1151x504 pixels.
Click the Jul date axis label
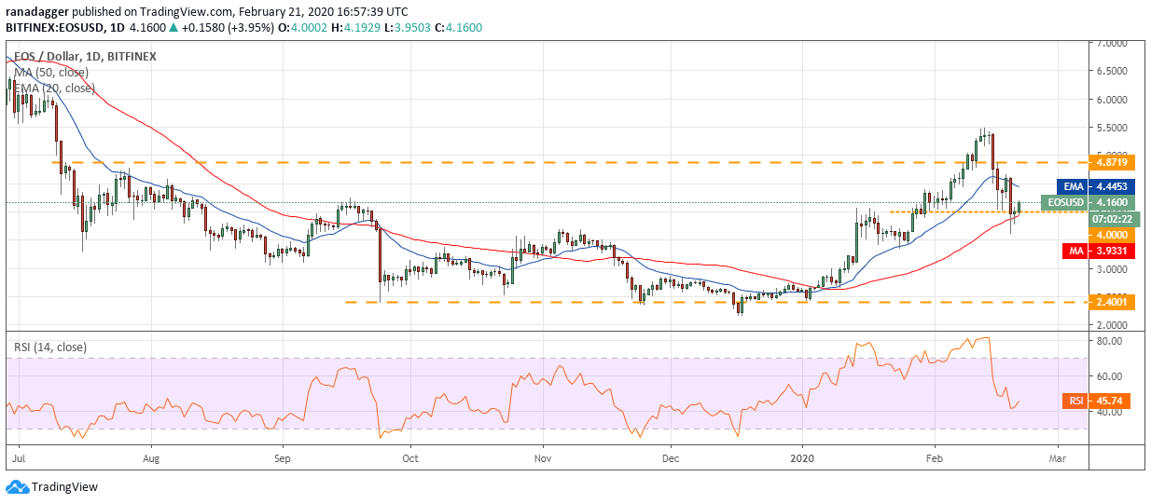pyautogui.click(x=19, y=458)
